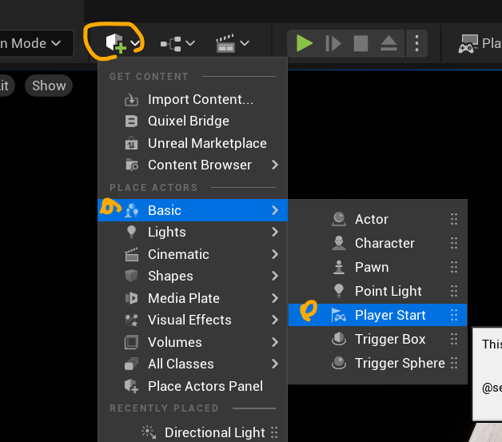Image resolution: width=502 pixels, height=442 pixels.
Task: Place a Character actor
Action: click(x=378, y=243)
